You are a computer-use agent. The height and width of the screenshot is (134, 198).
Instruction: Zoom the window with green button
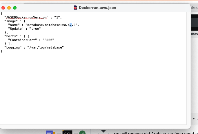[15, 8]
